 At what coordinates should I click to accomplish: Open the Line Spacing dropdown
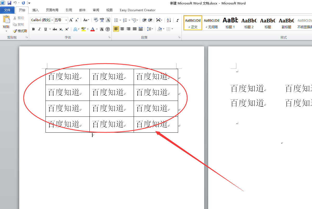(x=150, y=29)
